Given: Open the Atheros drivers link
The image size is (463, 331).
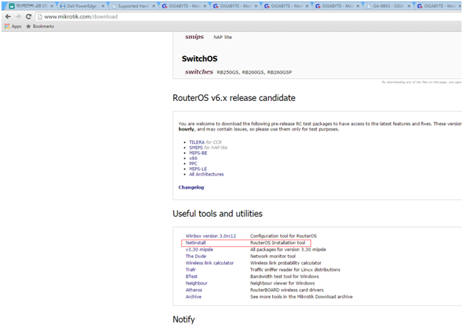Looking at the screenshot, I should point(194,290).
